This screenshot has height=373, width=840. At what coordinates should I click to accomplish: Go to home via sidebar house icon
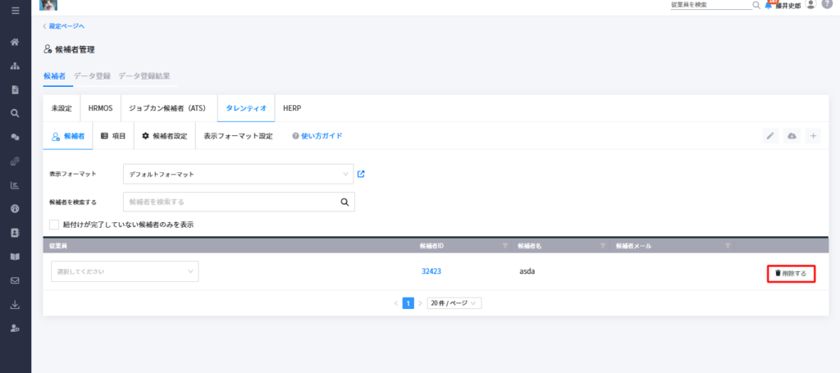point(16,42)
